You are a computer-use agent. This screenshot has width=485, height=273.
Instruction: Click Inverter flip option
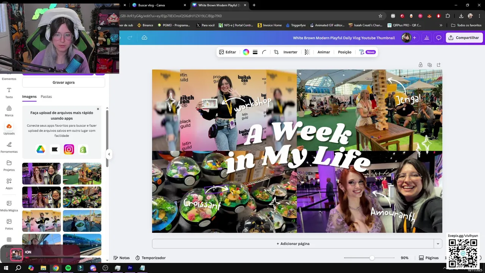click(x=290, y=52)
